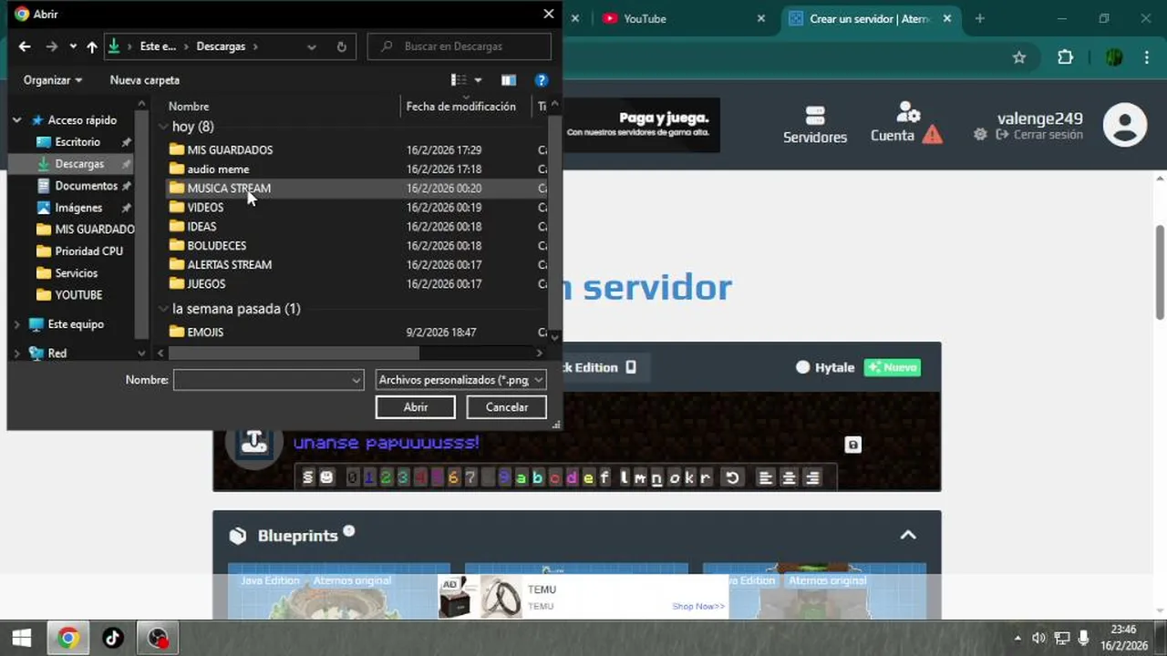Viewport: 1167px width, 656px height.
Task: Bookmark this page with the star icon
Action: coord(1019,57)
